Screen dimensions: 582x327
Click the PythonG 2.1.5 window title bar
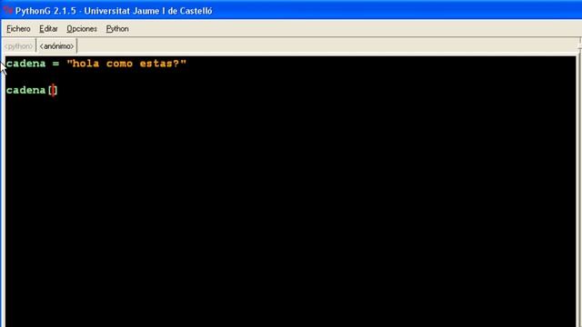coord(291,10)
